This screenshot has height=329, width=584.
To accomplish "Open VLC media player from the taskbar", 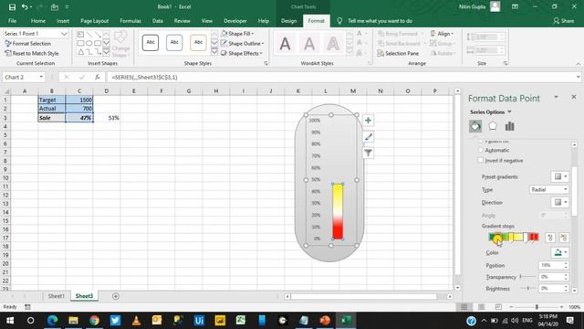I will pos(136,321).
